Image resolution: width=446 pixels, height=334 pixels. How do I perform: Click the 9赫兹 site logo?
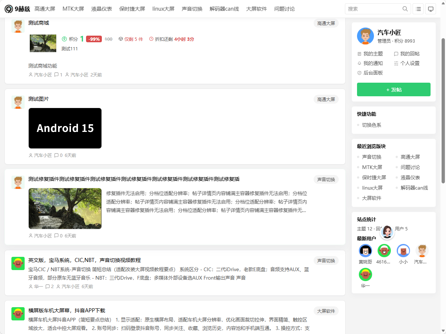coord(17,9)
